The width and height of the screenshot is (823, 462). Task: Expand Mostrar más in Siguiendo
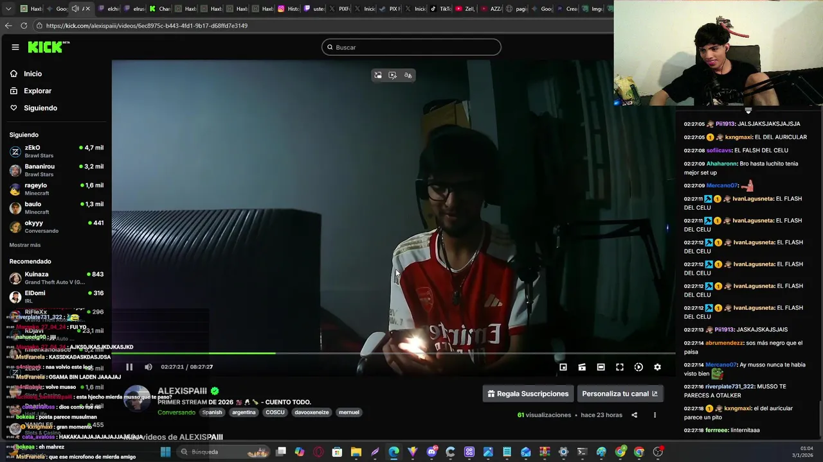[x=25, y=245]
